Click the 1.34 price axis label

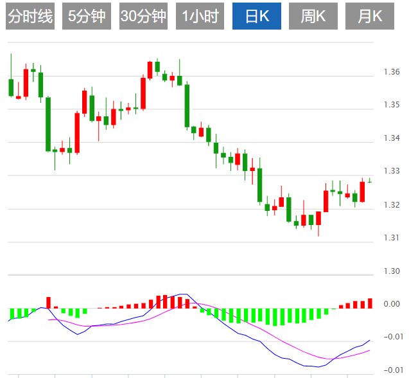pos(392,138)
